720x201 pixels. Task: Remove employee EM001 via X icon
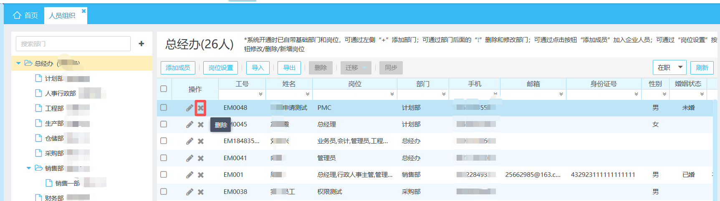coord(201,175)
